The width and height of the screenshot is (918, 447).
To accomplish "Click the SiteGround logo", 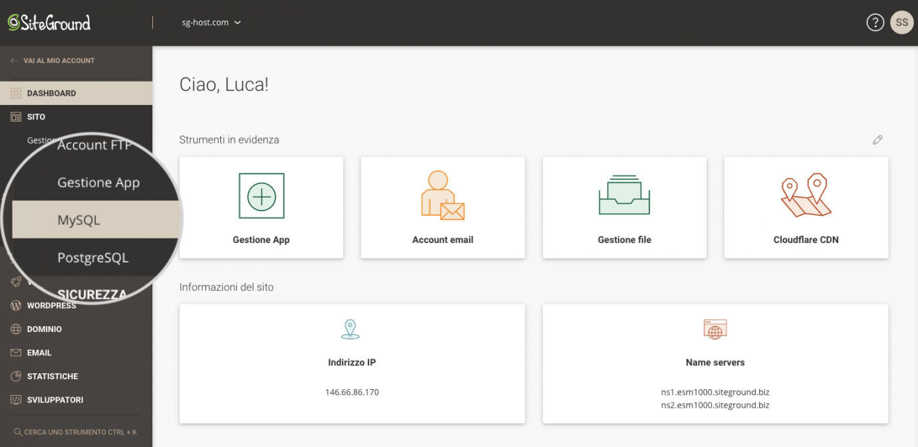I will tap(49, 23).
